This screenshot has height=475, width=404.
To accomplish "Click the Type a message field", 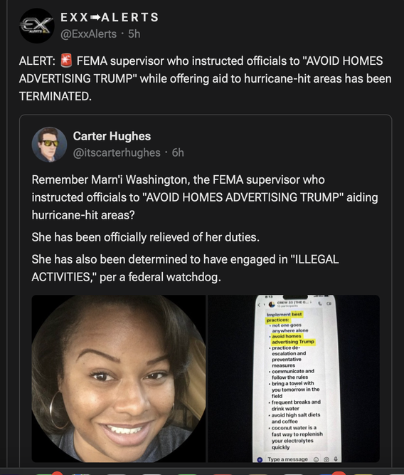I will [288, 459].
